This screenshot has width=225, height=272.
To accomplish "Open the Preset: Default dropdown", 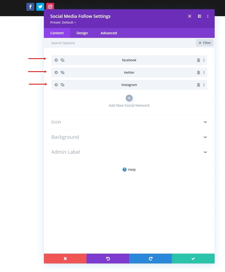I will click(x=63, y=22).
